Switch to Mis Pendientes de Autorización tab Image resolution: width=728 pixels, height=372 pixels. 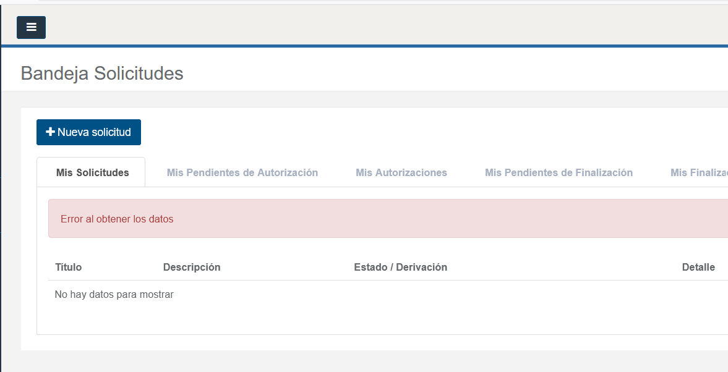[242, 172]
